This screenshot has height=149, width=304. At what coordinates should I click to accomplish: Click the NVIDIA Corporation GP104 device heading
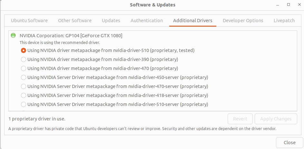tap(71, 36)
